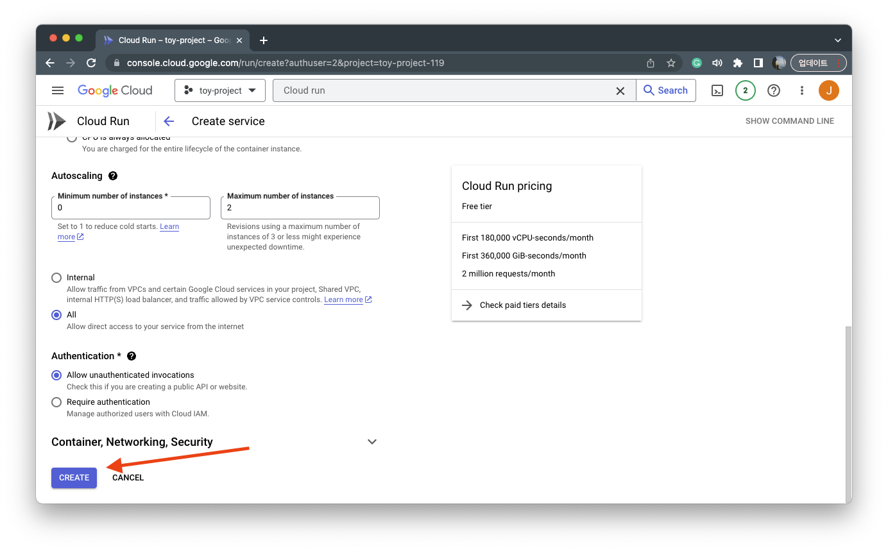The image size is (888, 551).
Task: Expand Container, Networking, Security section
Action: (214, 442)
